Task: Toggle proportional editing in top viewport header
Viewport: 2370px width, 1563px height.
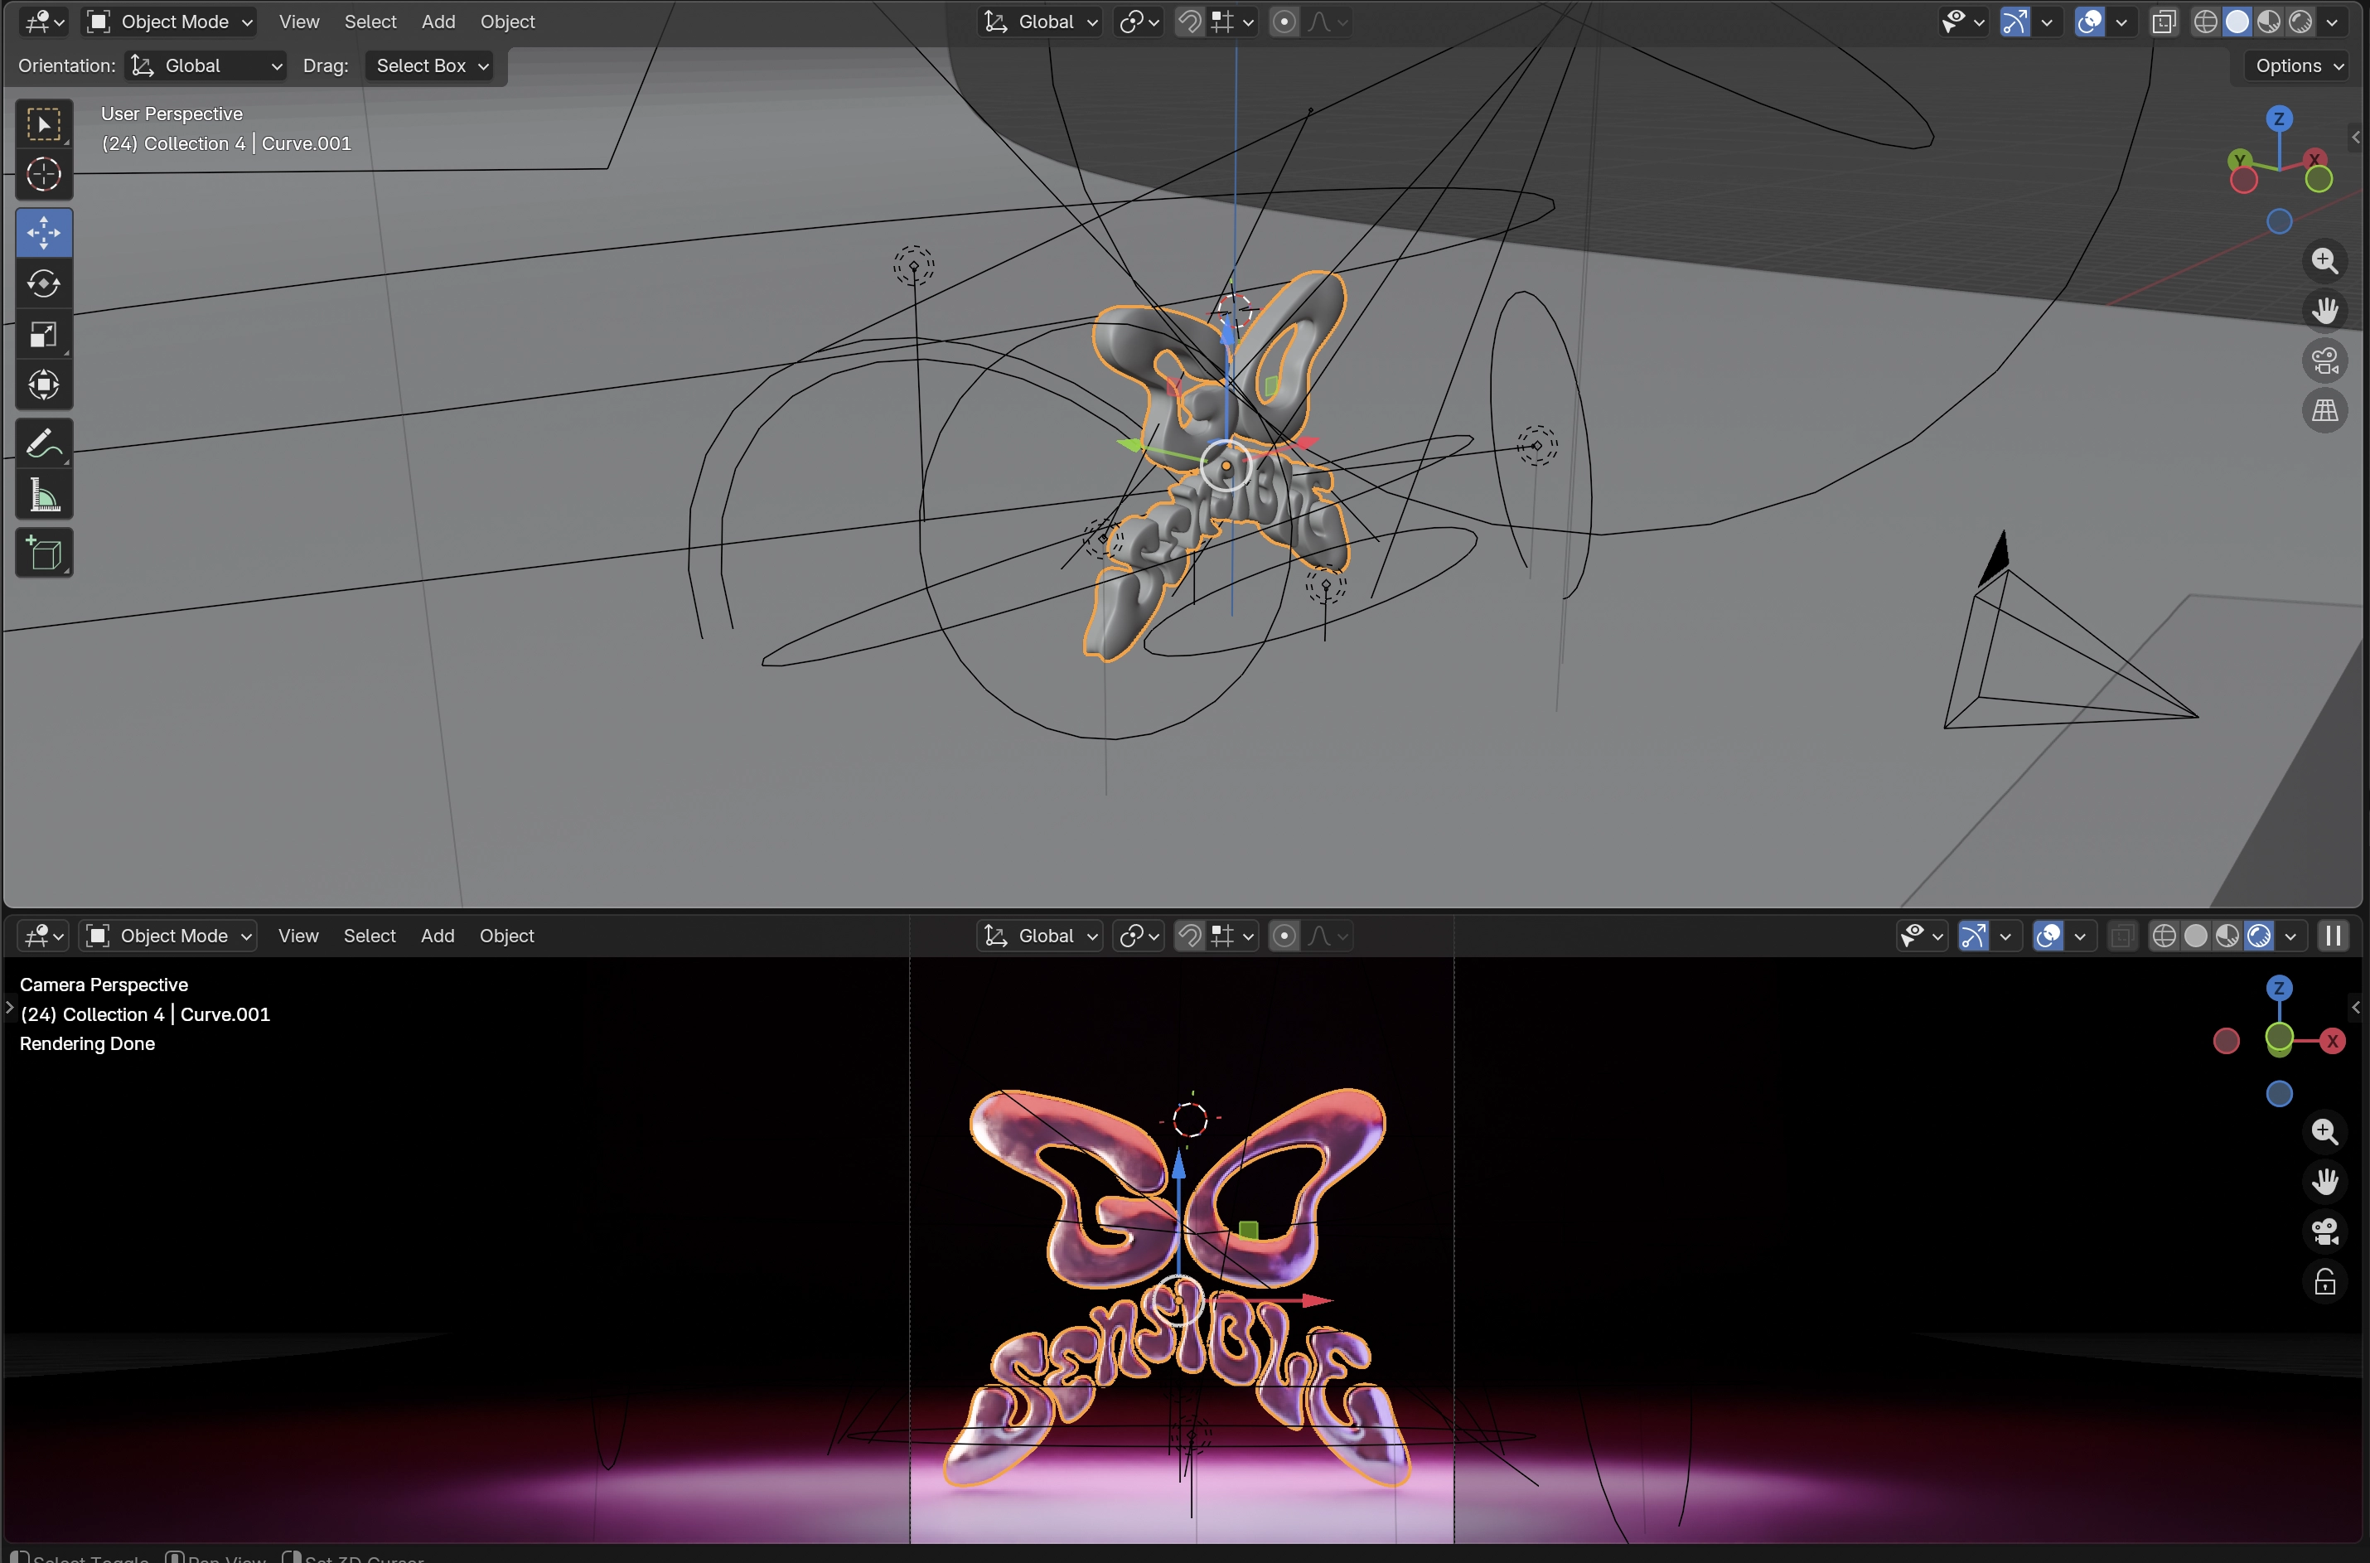Action: [x=1284, y=22]
